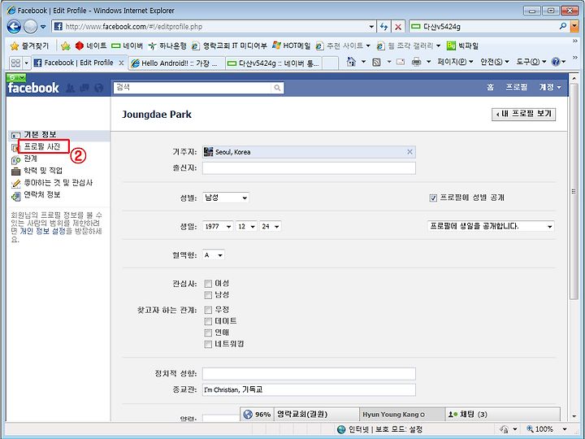Click the Facebook search magnifier button
Screen dimensions: 585x439
point(277,88)
